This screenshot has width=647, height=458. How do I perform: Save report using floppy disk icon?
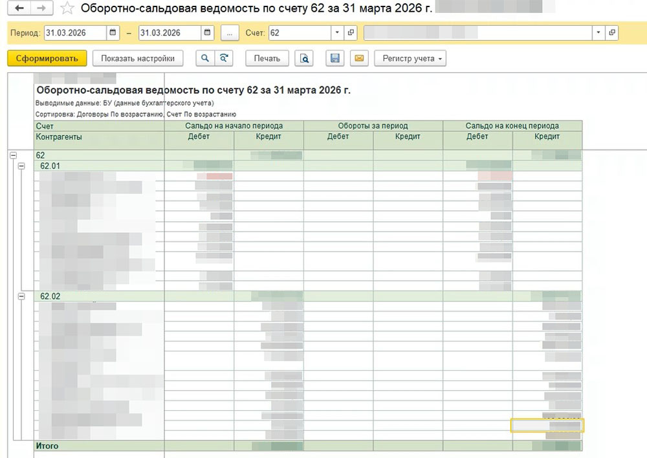pos(335,58)
